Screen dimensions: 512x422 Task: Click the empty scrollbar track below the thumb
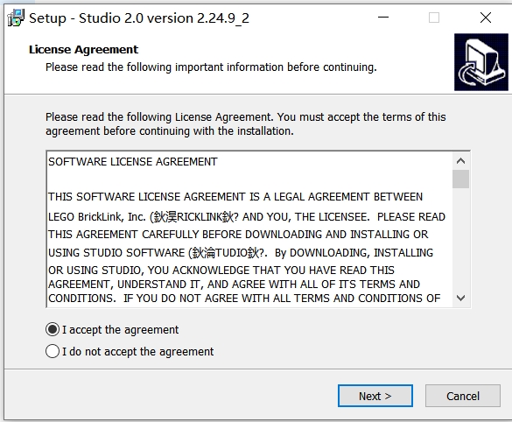click(460, 239)
